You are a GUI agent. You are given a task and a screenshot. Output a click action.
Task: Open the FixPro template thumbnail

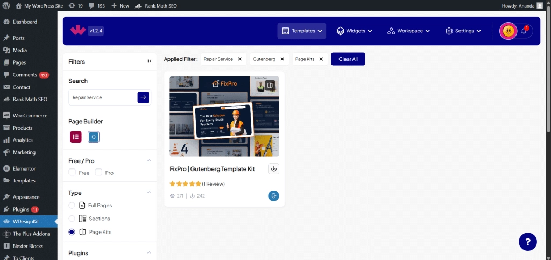tap(224, 116)
